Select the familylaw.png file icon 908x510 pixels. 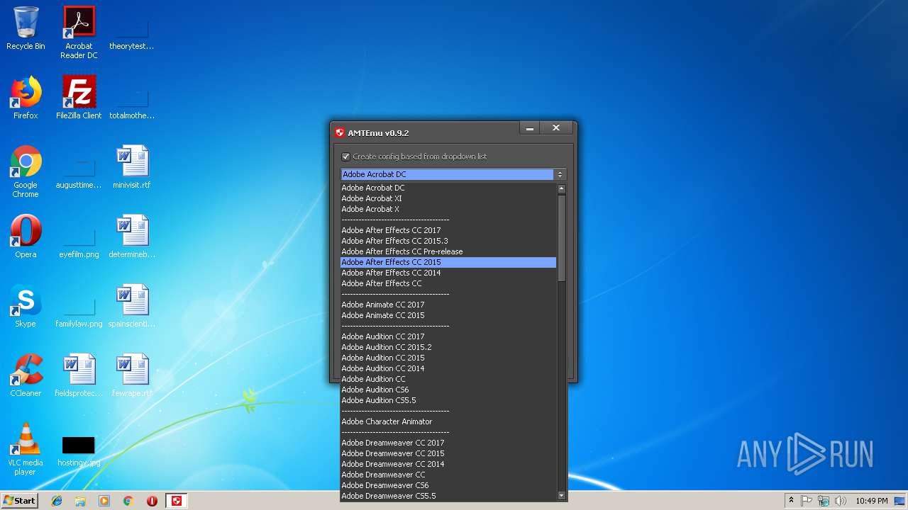point(79,310)
